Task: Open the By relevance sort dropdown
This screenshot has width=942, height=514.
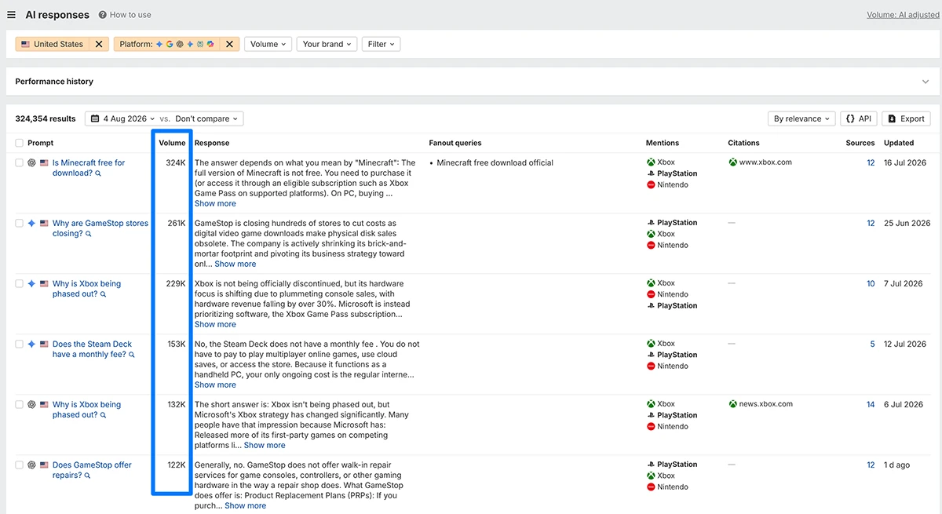Action: pos(801,118)
